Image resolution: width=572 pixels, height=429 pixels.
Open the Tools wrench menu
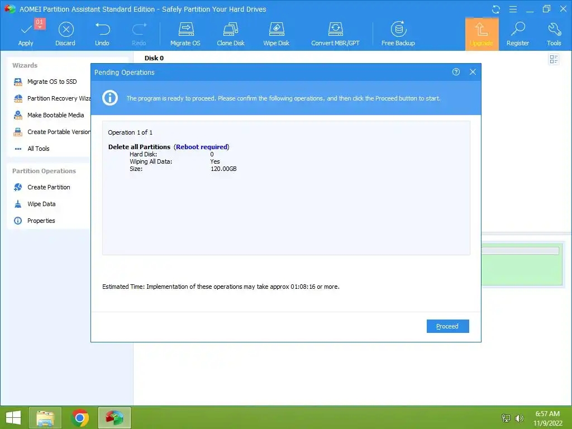tap(554, 34)
